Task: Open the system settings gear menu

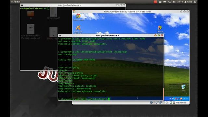Action: [195, 2]
